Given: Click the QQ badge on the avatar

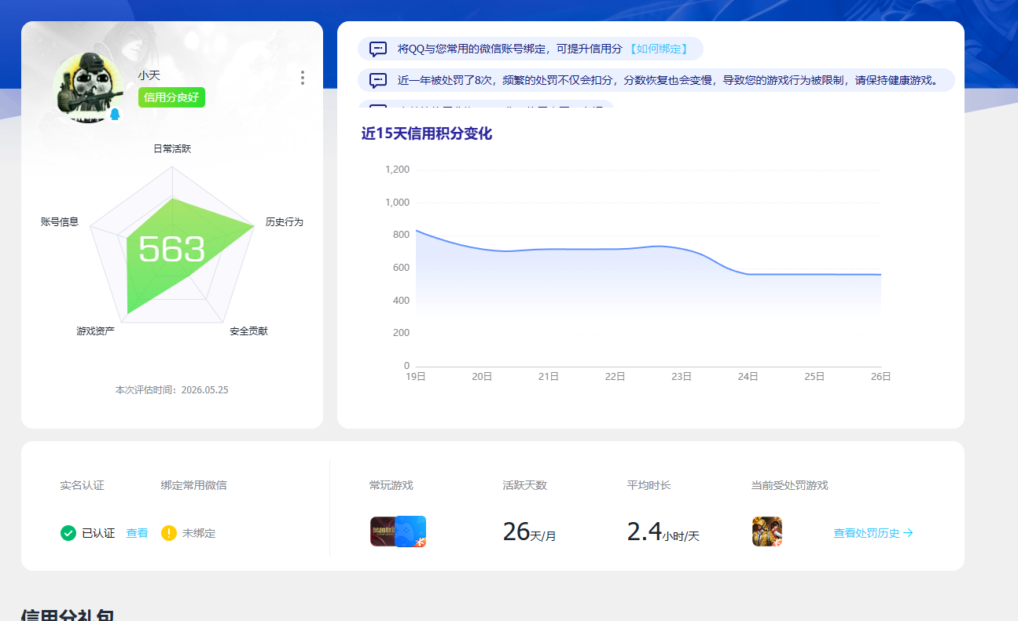Looking at the screenshot, I should tap(115, 115).
